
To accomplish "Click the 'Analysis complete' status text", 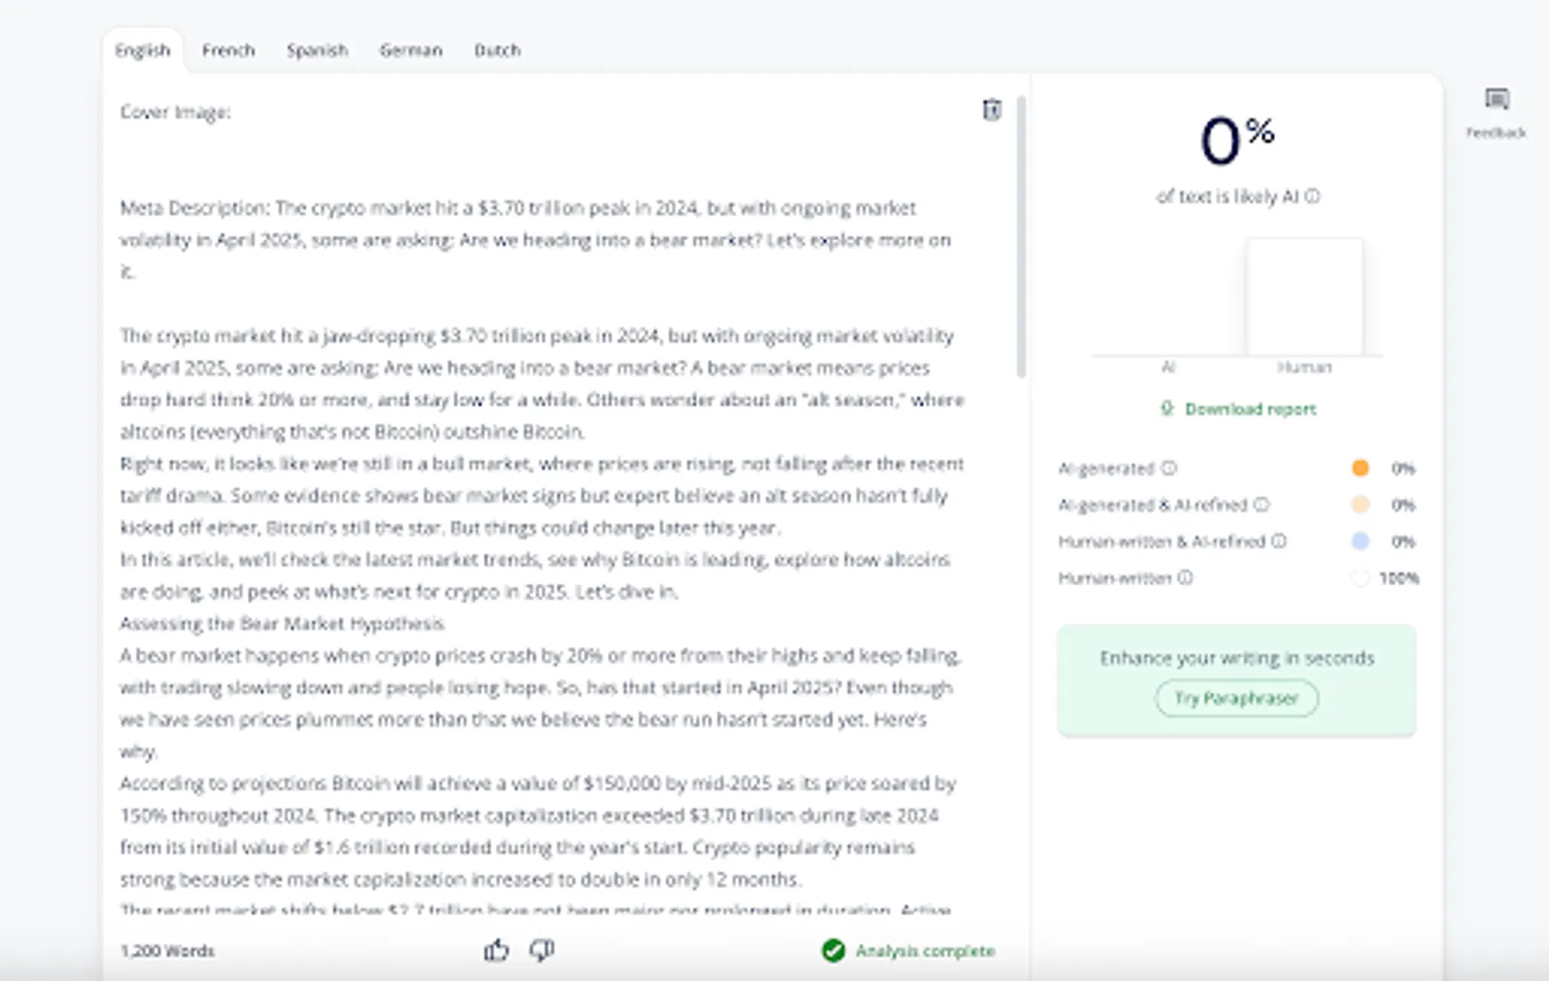I will (x=925, y=951).
